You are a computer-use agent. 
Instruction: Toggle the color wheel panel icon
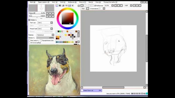click(x=57, y=5)
